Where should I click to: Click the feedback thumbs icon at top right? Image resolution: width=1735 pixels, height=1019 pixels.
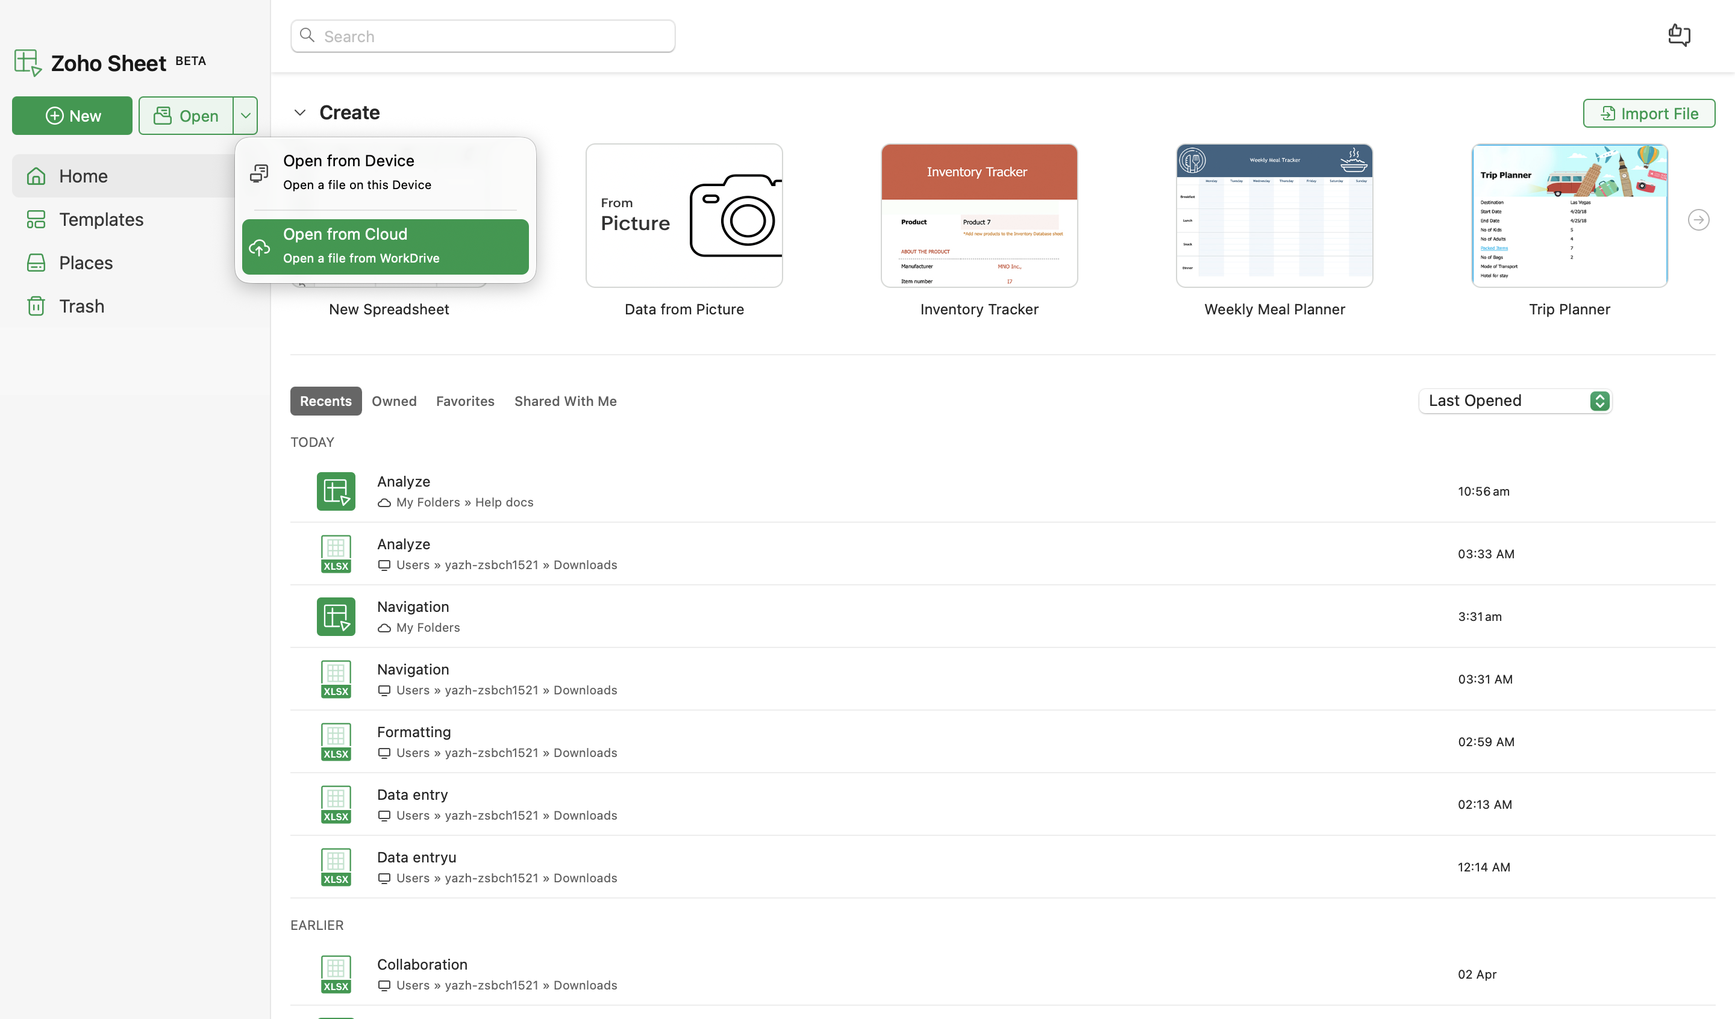[1679, 34]
